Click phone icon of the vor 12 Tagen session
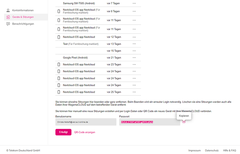 click(59, 37)
